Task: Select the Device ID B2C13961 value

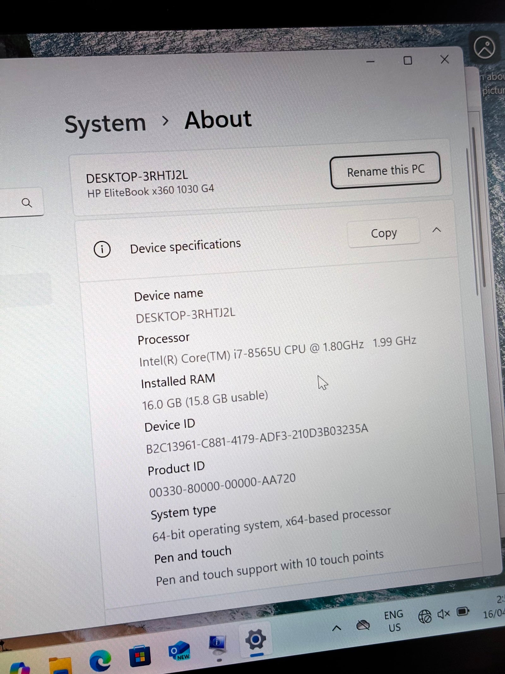Action: click(x=257, y=439)
